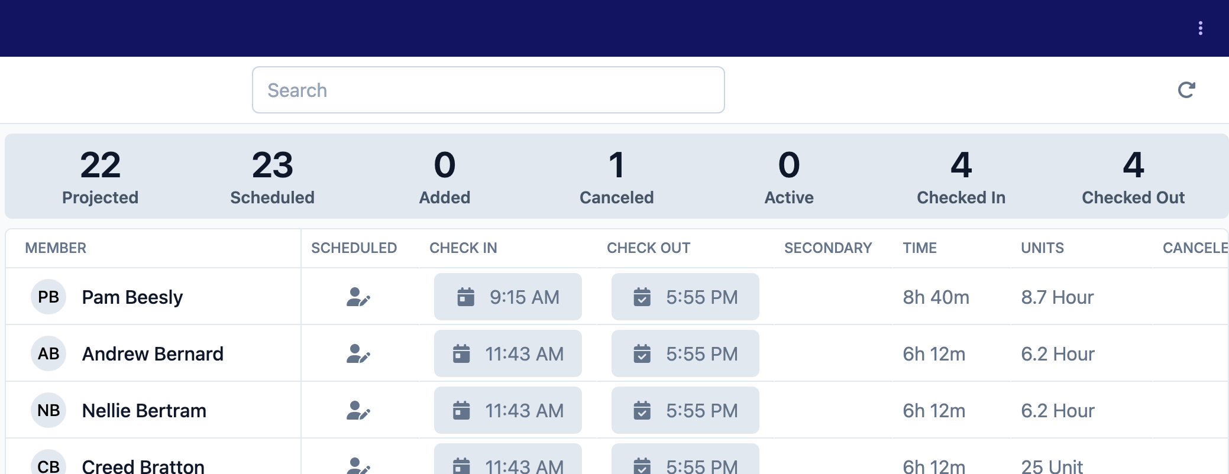
Task: Edit Pam Beesly's scheduled member icon
Action: tap(358, 297)
